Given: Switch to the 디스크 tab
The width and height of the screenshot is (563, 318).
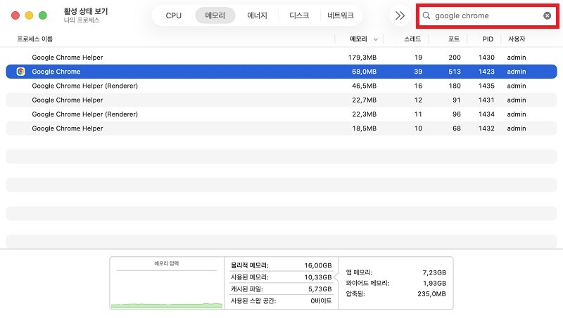Looking at the screenshot, I should [x=299, y=15].
